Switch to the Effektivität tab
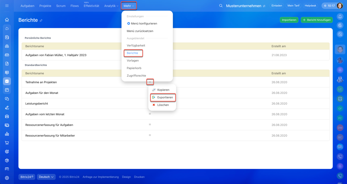This screenshot has height=184, width=347. 91,6
